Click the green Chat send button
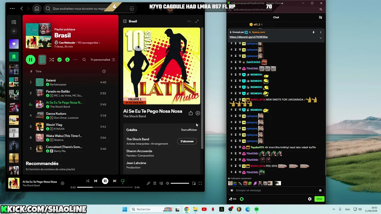This screenshot has height=214, width=381. coord(319,199)
